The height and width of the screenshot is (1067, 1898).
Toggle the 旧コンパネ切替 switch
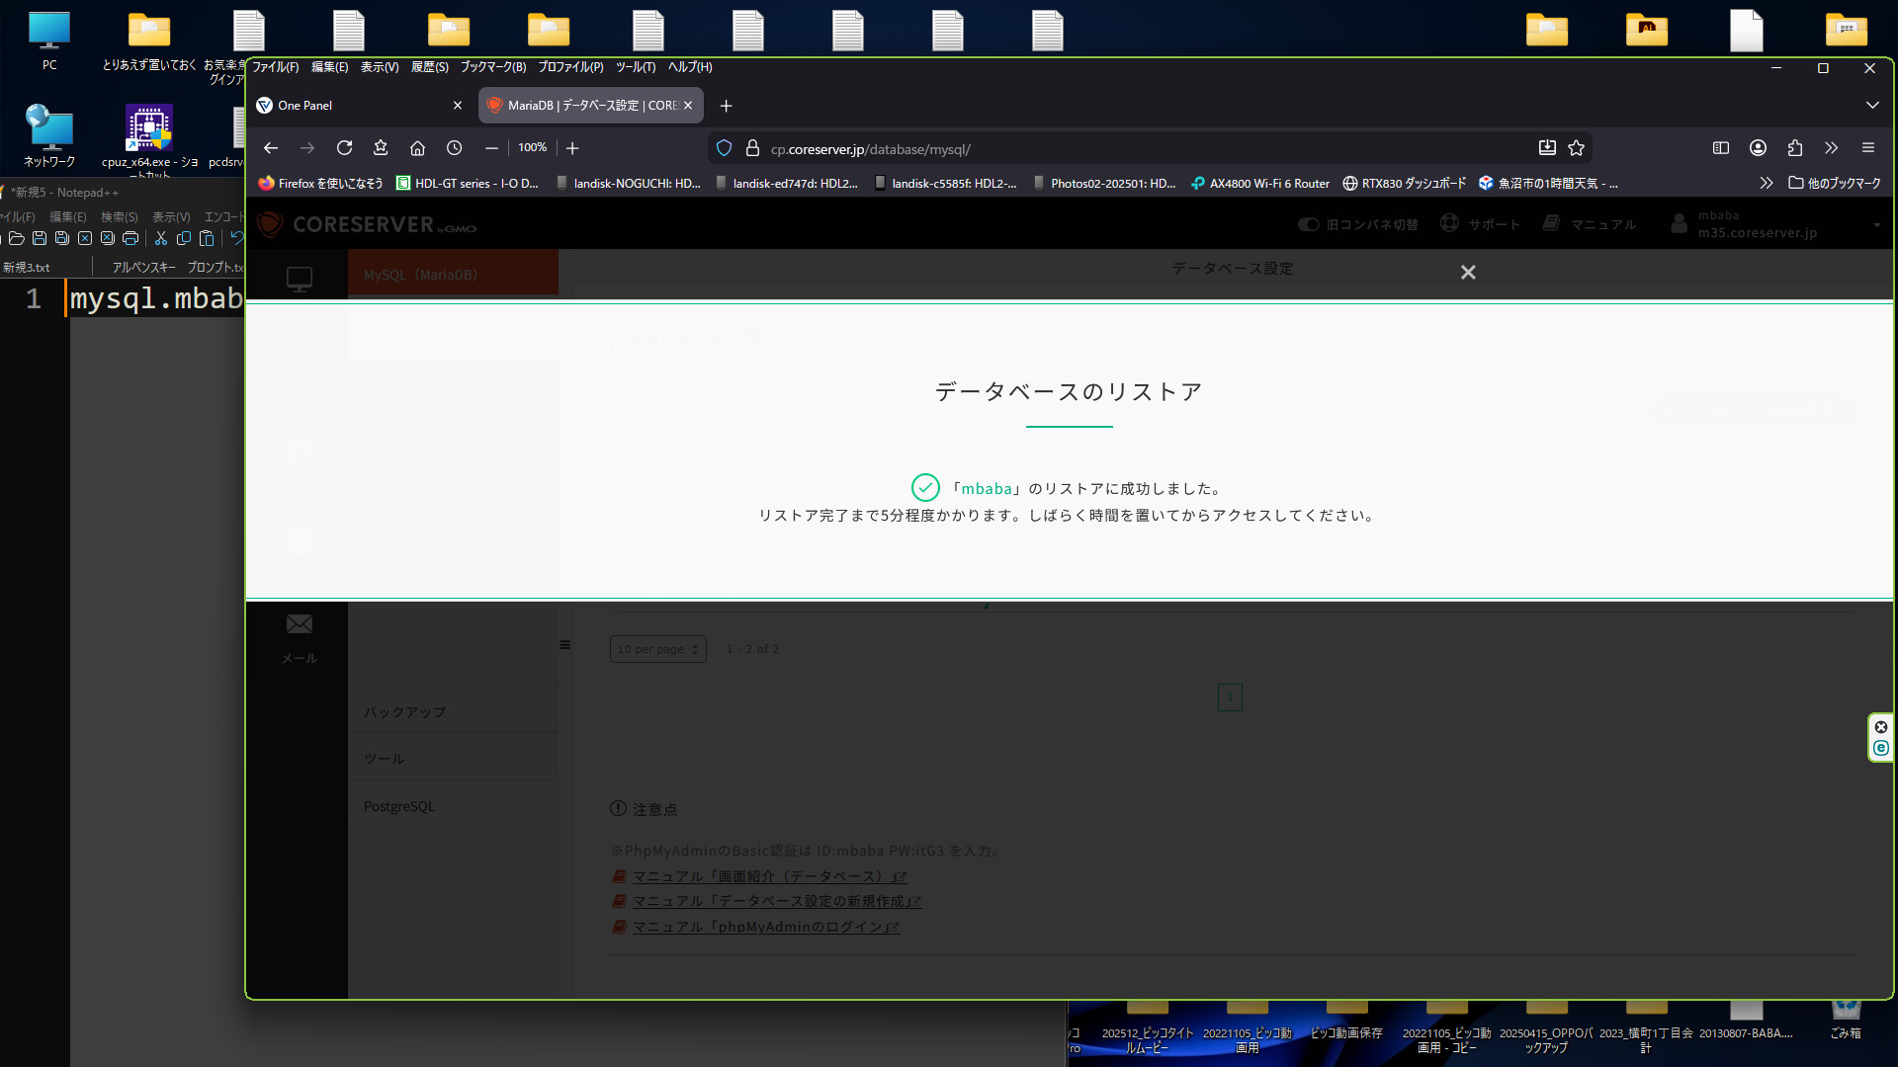[x=1309, y=224]
